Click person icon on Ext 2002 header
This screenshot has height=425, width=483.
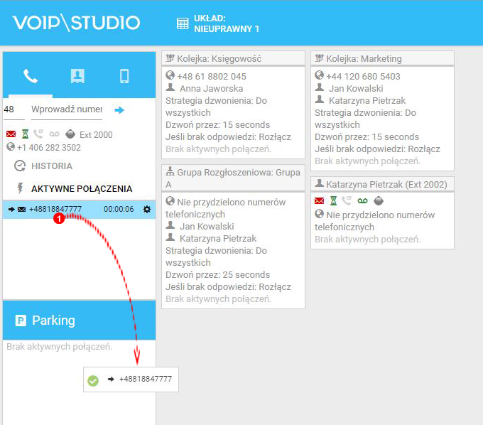(320, 183)
